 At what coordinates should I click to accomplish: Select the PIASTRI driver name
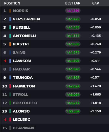[x=21, y=44]
